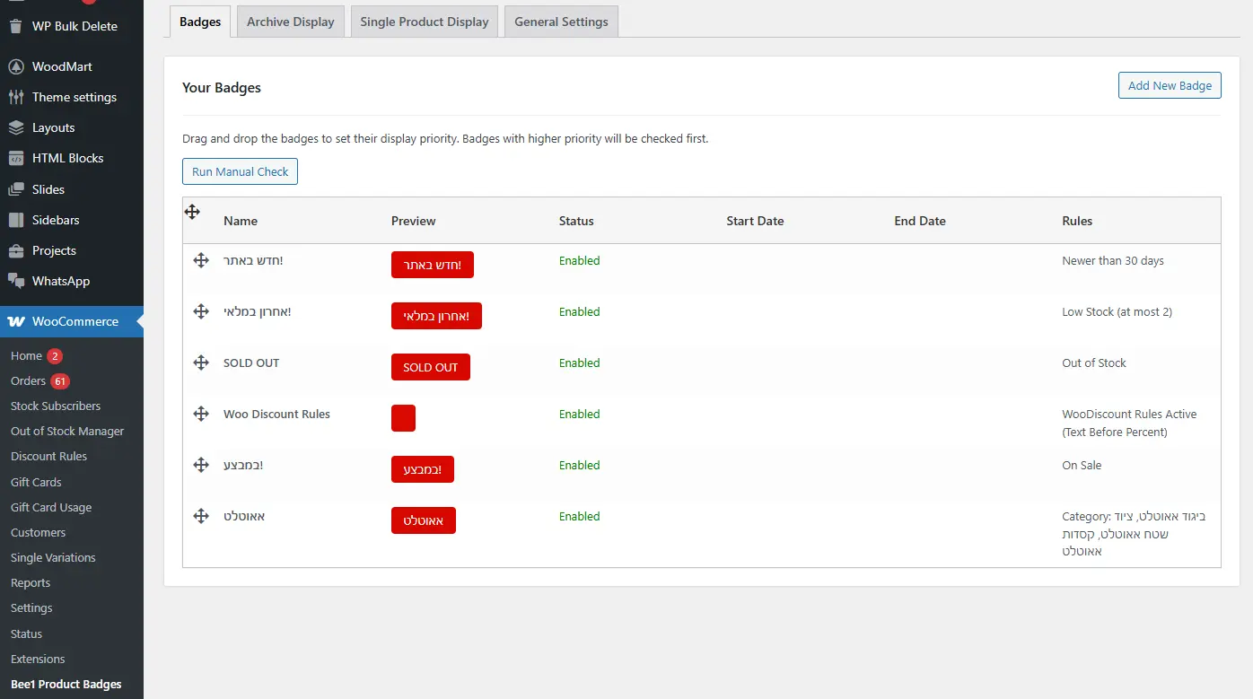Open the Gift Cards submenu link
The image size is (1253, 699).
[36, 483]
